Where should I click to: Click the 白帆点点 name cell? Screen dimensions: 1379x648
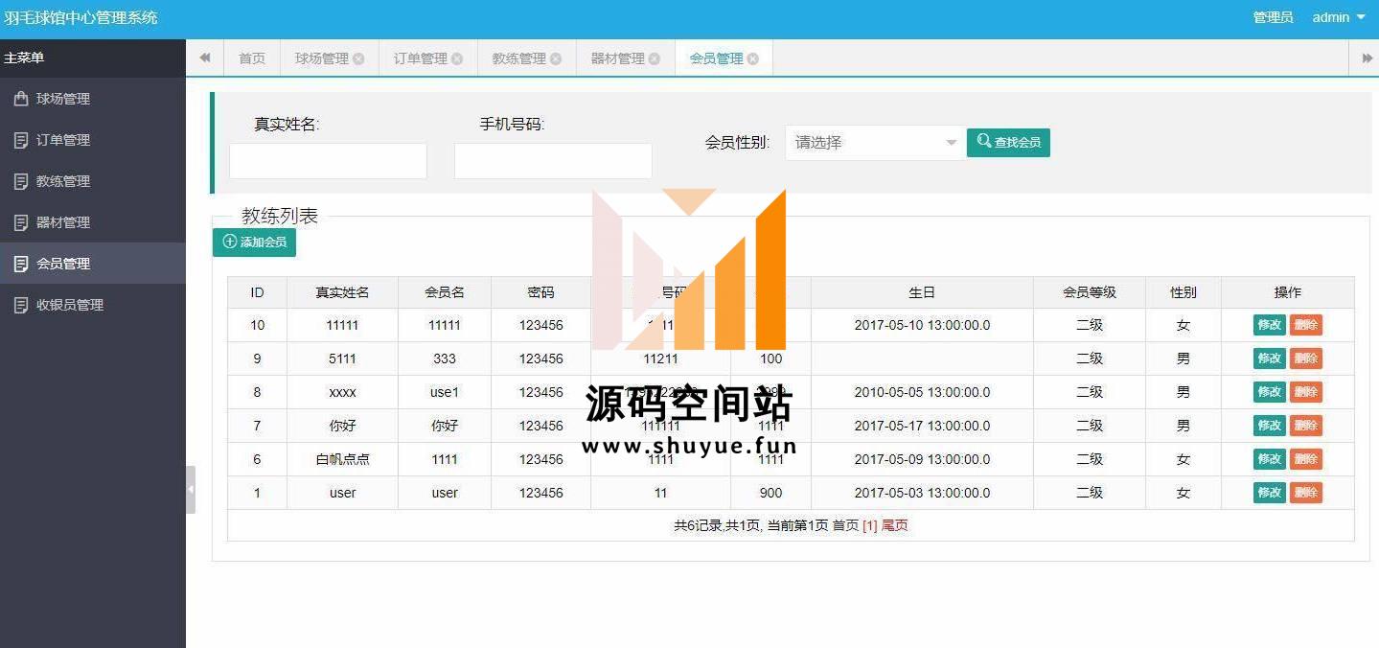[342, 459]
